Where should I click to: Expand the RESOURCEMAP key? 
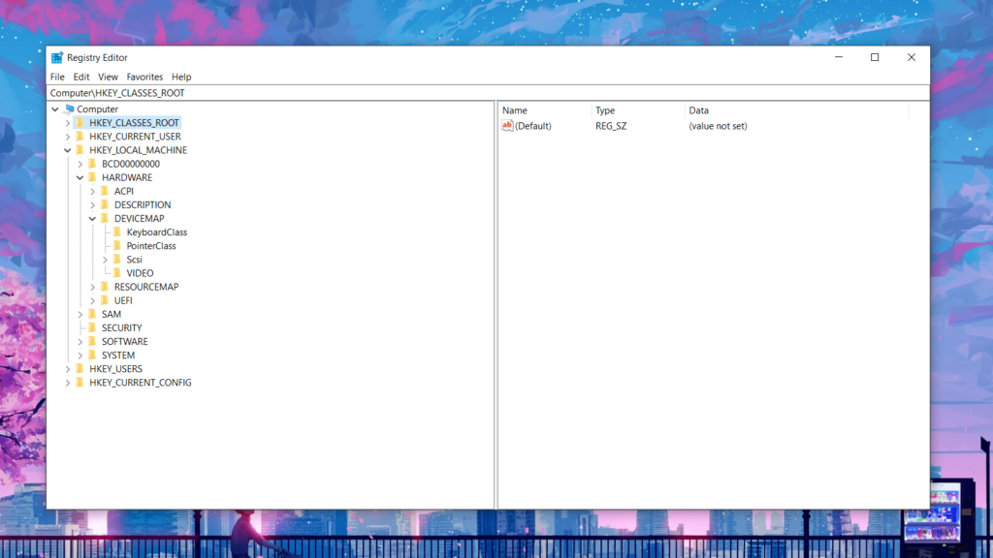[x=92, y=287]
